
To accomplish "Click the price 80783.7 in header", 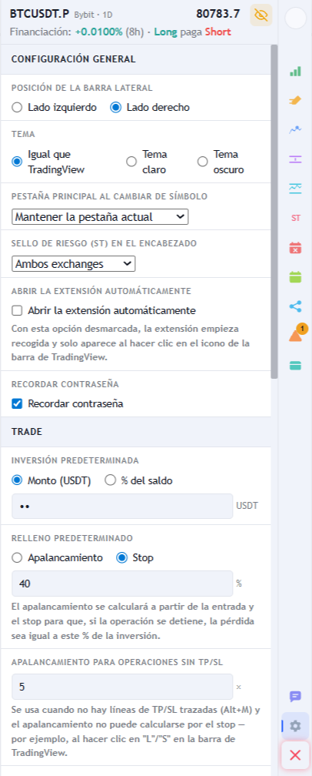I will tap(217, 14).
